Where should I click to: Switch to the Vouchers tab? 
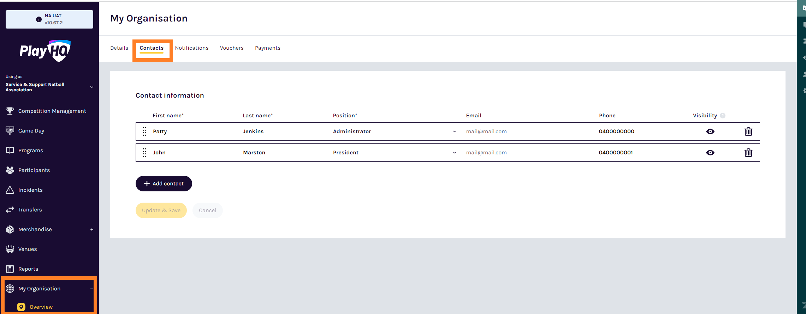point(232,48)
